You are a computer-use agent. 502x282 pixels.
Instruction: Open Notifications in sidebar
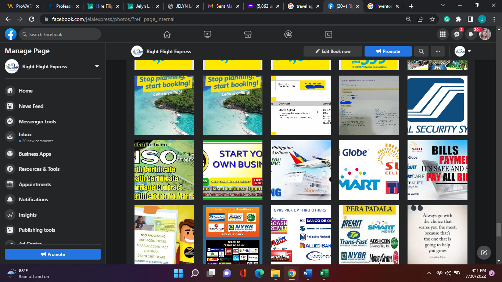pos(53,199)
